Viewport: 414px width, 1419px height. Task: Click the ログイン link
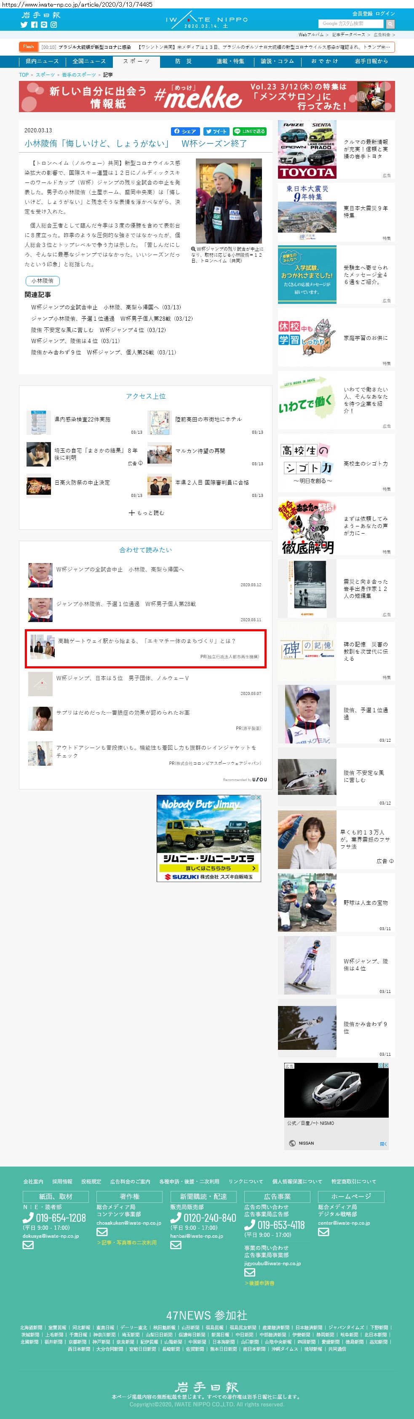(x=385, y=13)
